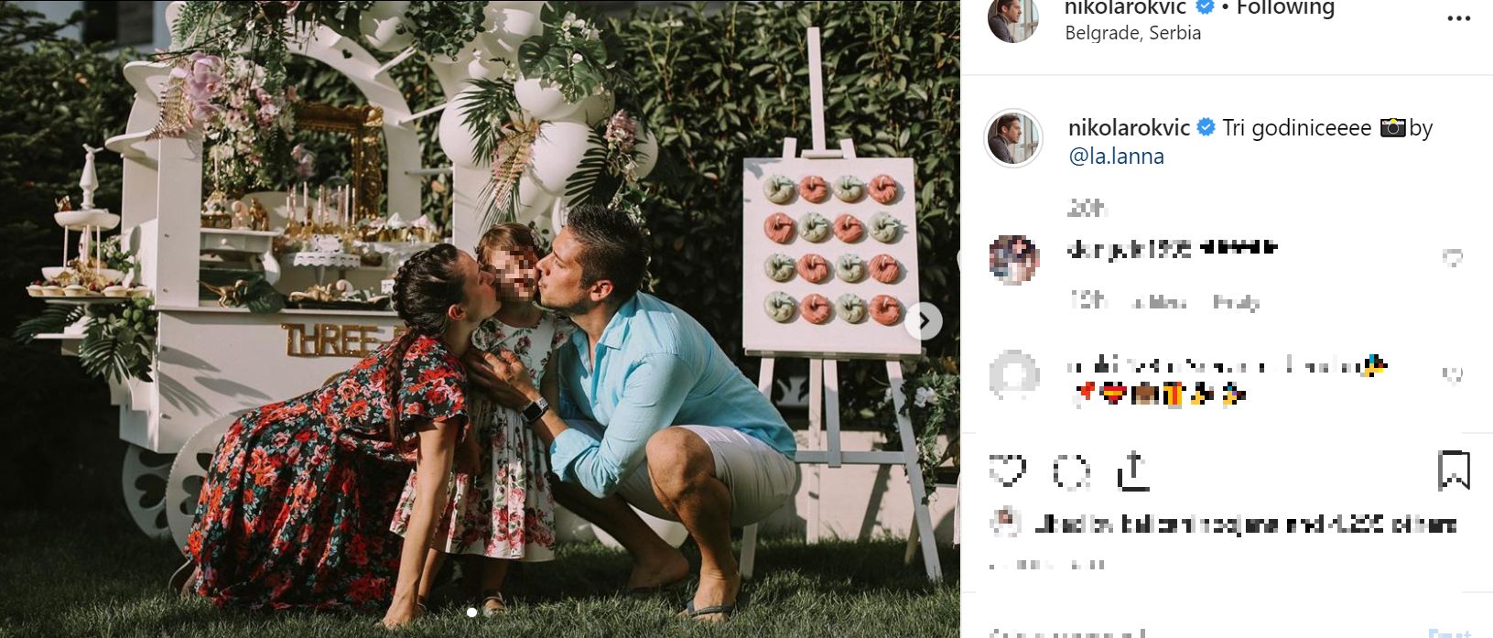This screenshot has height=638, width=1493.
Task: Click Reply under the first comment
Action: click(1236, 302)
